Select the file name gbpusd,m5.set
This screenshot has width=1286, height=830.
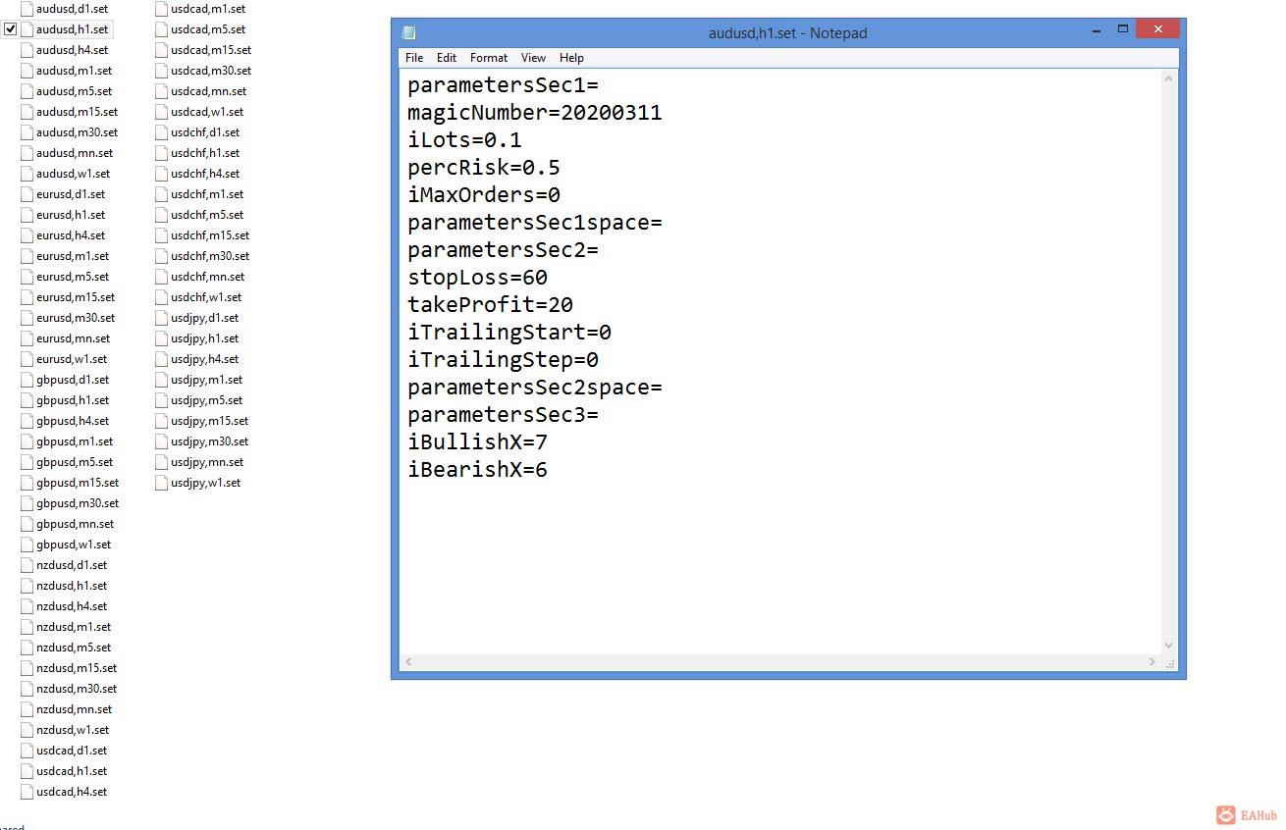pyautogui.click(x=75, y=462)
